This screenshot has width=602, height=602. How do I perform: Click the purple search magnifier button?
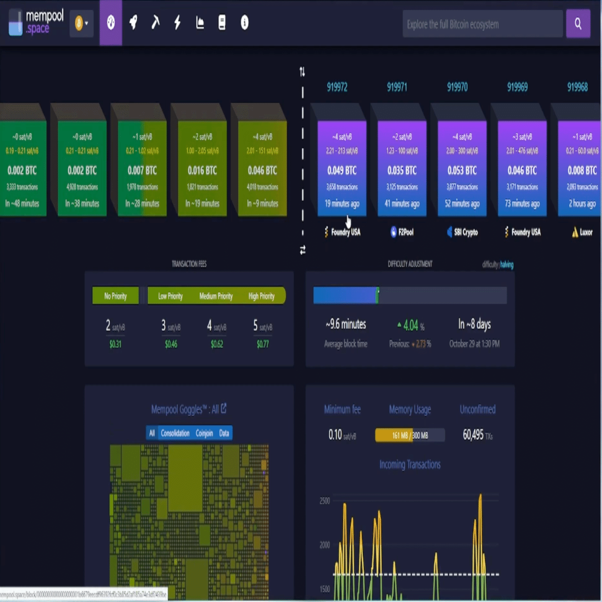[x=578, y=24]
